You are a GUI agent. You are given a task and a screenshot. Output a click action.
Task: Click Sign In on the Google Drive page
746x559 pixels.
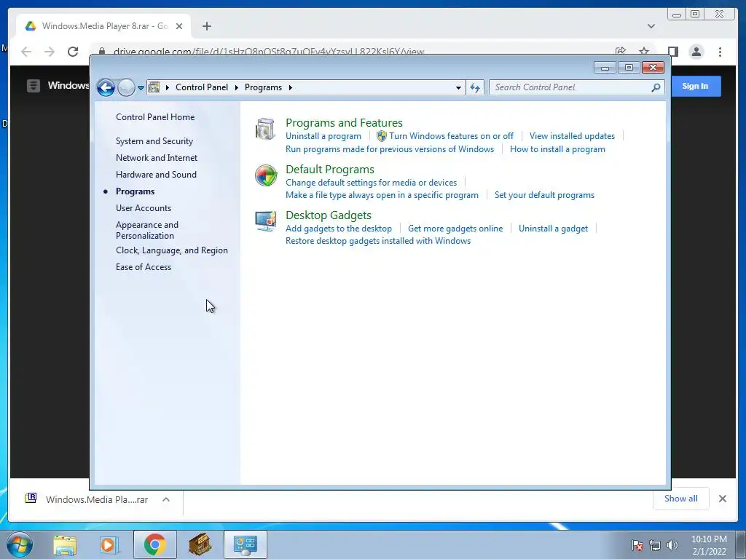pos(695,86)
